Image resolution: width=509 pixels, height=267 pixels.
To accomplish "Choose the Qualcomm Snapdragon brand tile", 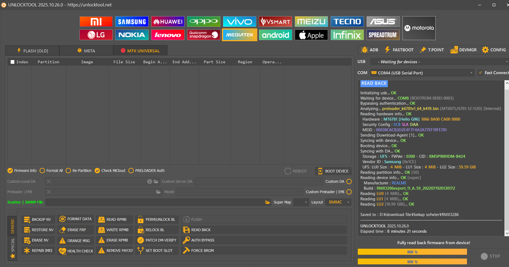I will [x=204, y=35].
